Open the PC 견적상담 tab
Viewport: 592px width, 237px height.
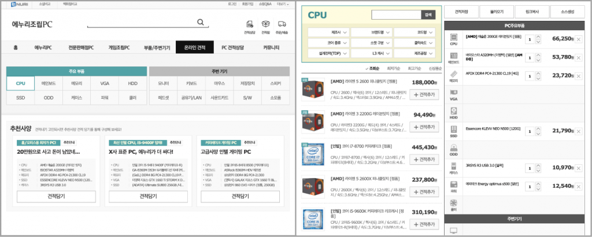click(232, 47)
